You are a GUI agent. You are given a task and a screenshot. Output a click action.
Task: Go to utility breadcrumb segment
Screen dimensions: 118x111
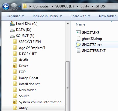coord(85,6)
